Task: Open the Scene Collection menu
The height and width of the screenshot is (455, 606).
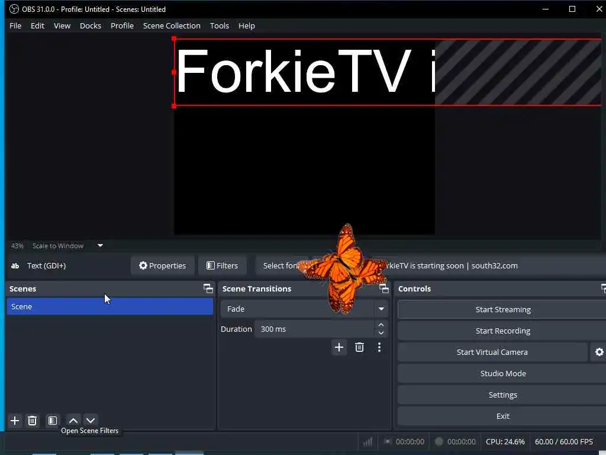Action: [x=172, y=25]
